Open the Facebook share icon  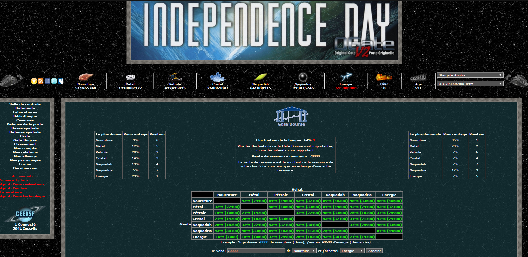point(47,81)
